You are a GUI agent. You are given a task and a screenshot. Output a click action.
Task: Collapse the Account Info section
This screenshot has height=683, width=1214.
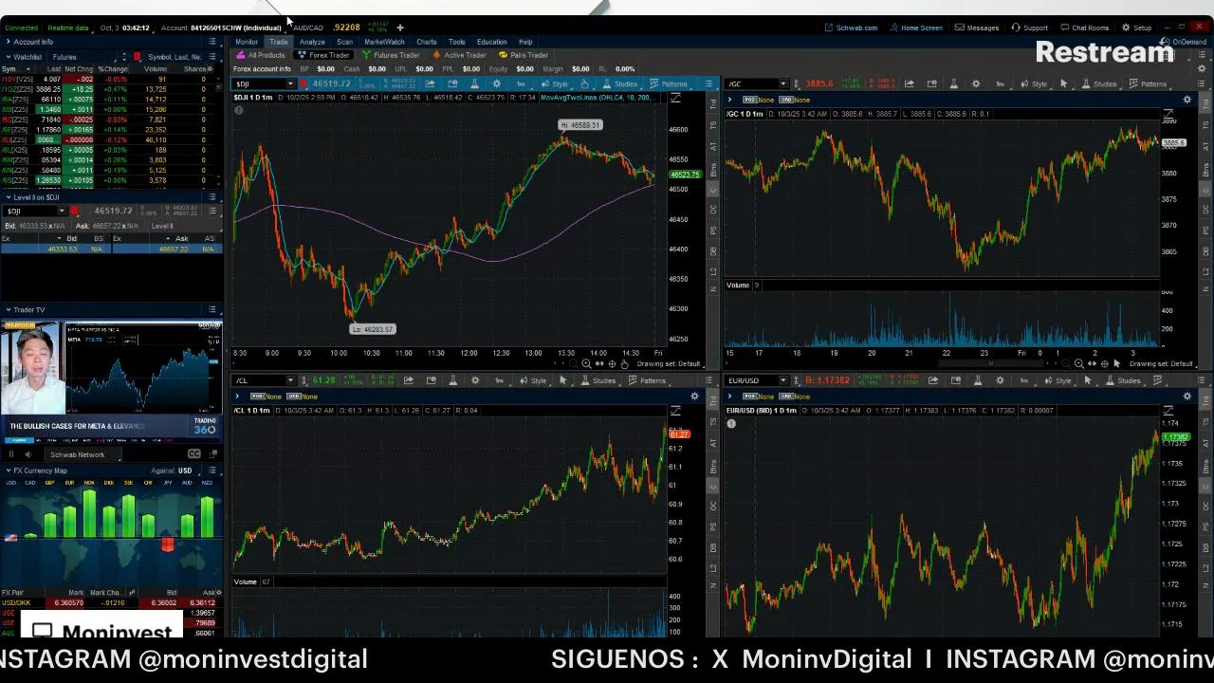8,42
